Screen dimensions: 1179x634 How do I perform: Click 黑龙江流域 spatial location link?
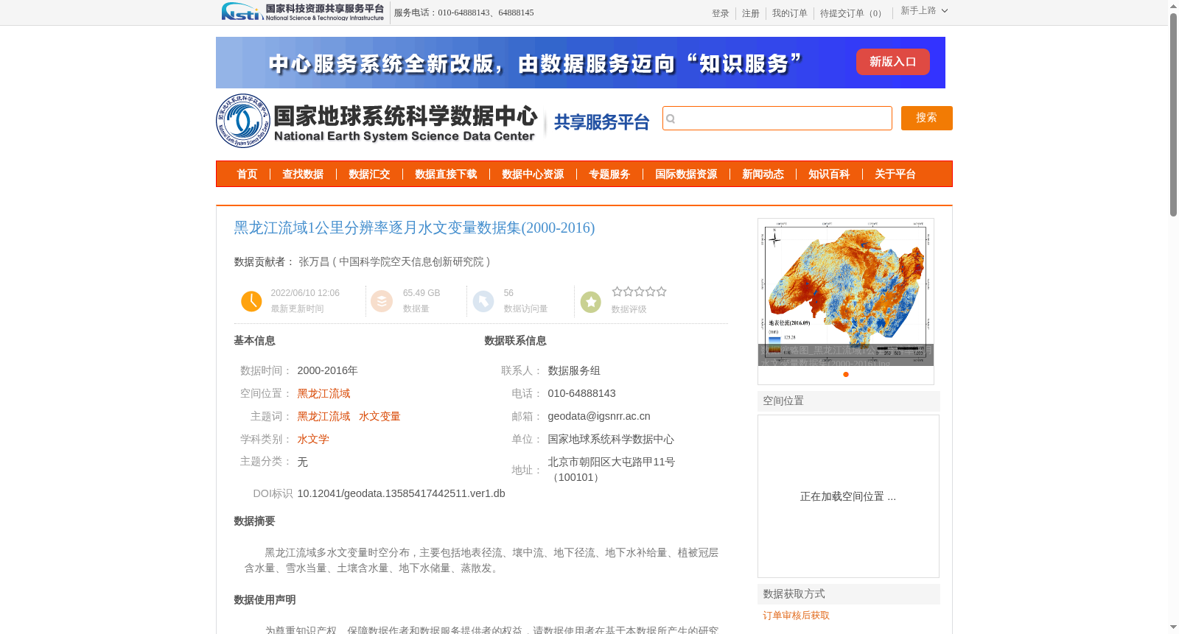323,393
